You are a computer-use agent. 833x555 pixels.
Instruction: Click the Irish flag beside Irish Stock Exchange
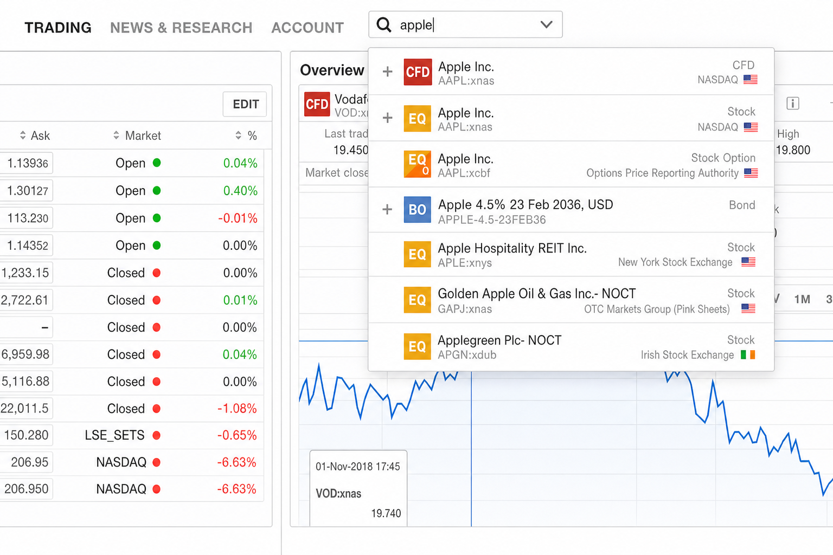[748, 354]
